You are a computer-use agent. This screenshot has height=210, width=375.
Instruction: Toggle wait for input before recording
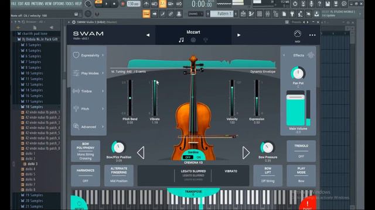pos(155,3)
